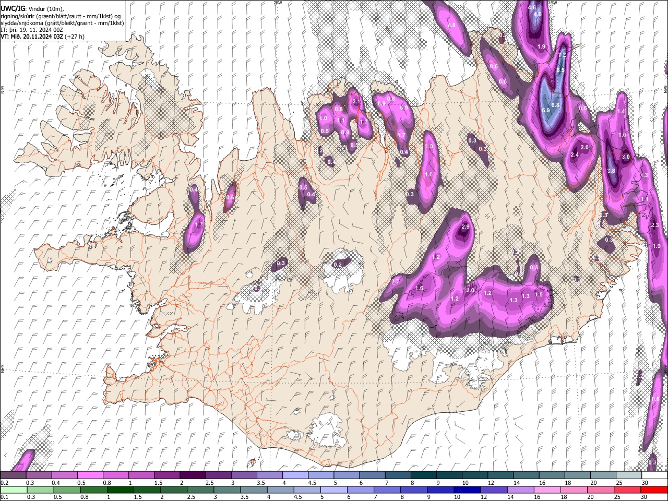Select the dark green 1 rain legend swatch

point(120,490)
